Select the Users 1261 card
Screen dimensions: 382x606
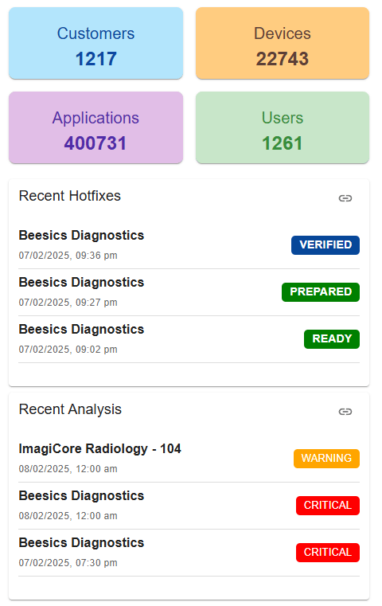pos(283,127)
